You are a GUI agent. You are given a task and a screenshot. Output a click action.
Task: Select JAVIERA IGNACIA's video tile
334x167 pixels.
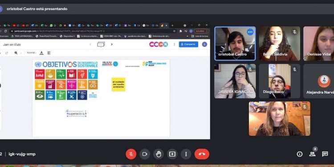point(235,81)
